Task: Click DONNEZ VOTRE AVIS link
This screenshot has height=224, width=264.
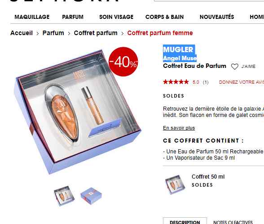Action: 242,82
